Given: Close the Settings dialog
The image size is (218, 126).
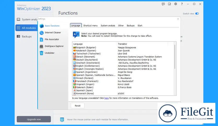Looking at the screenshot, I should click(178, 19).
